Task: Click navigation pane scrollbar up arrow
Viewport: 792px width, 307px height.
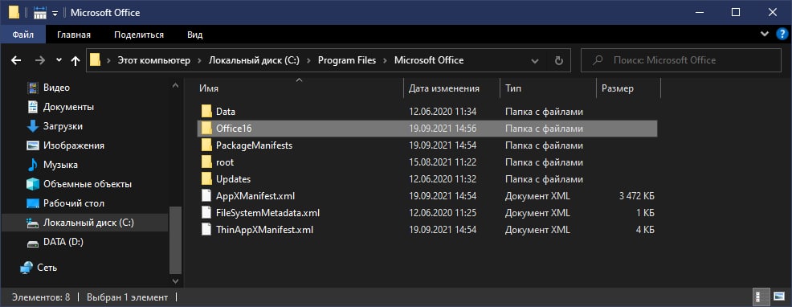Action: [x=175, y=86]
